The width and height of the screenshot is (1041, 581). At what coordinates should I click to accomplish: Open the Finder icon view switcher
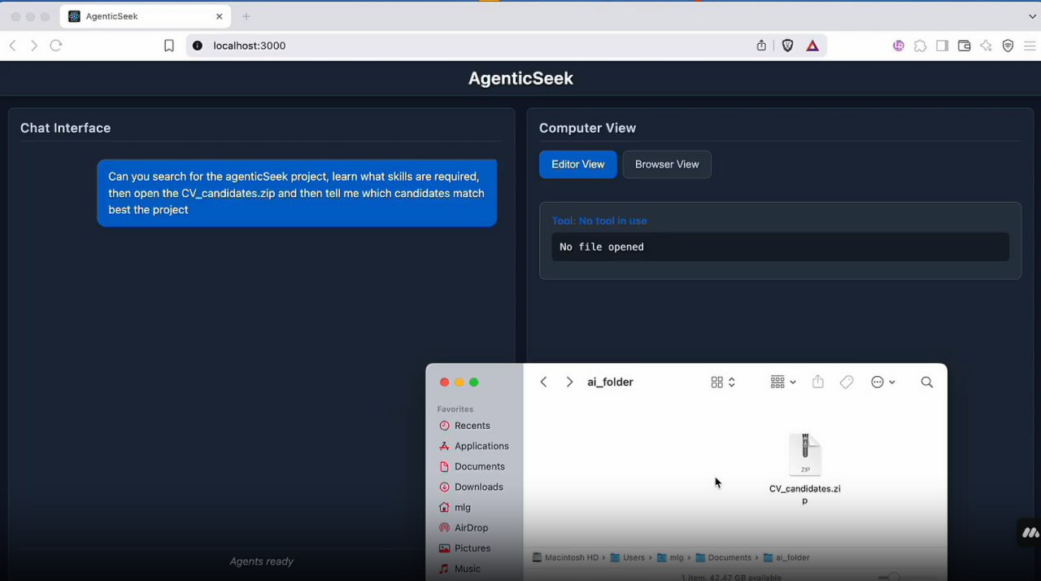(722, 382)
